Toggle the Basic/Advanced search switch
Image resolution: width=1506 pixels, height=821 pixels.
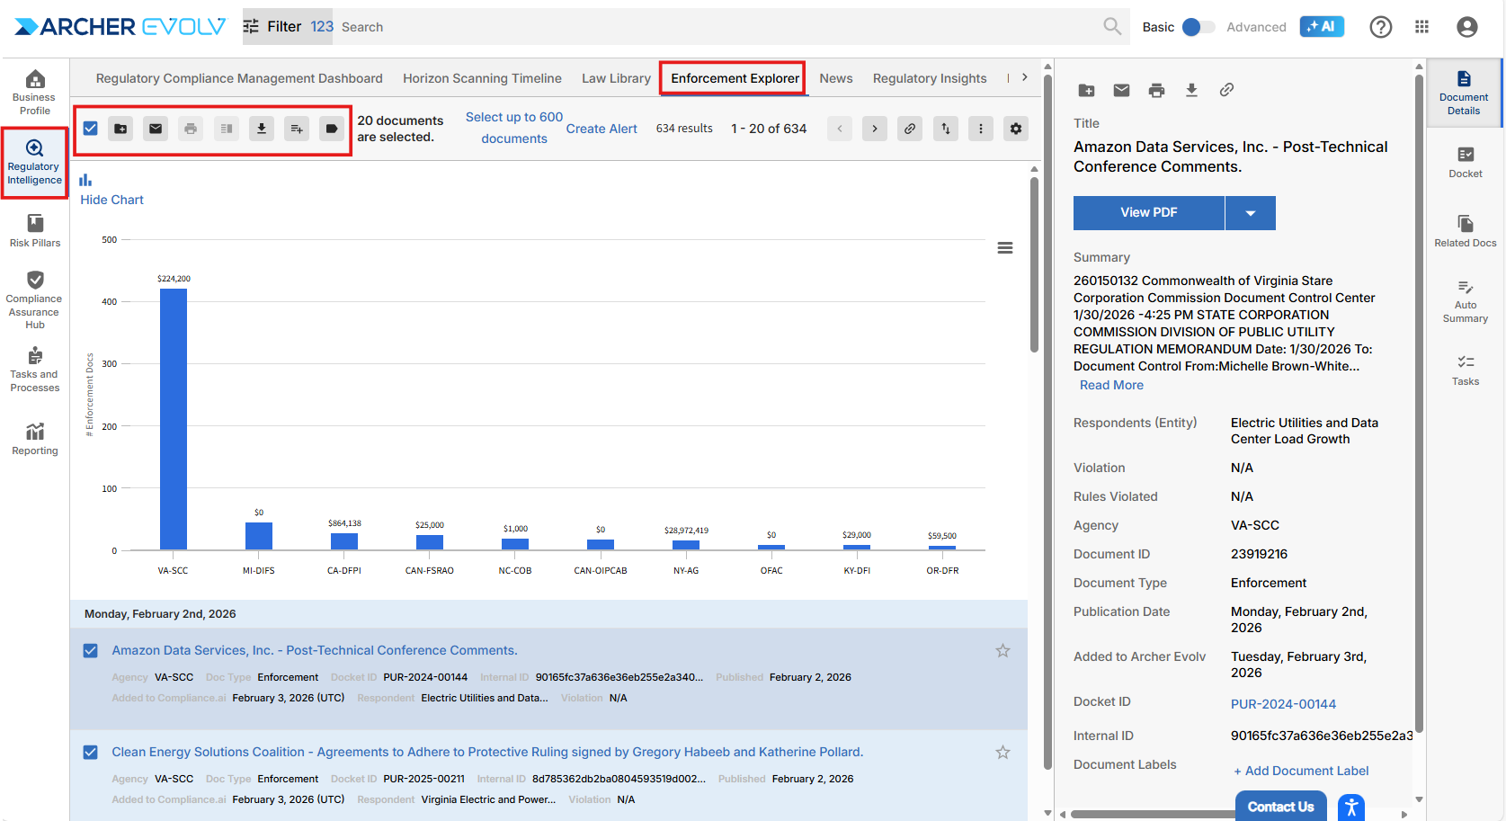[1197, 27]
